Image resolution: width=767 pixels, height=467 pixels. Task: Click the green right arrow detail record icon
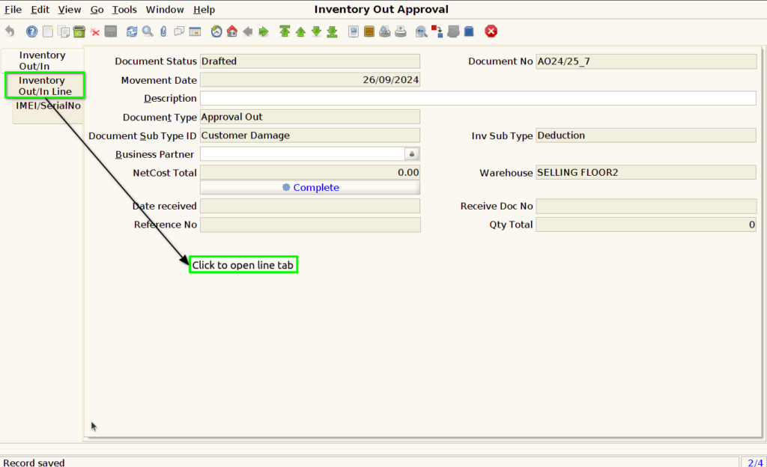[x=264, y=31]
